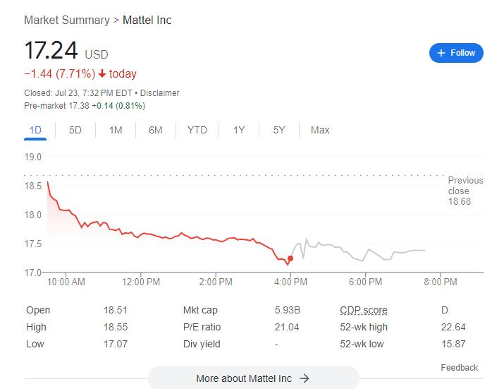Click the arrow icon beside More about Mattel
Viewport: 504px width, 389px height.
click(305, 378)
